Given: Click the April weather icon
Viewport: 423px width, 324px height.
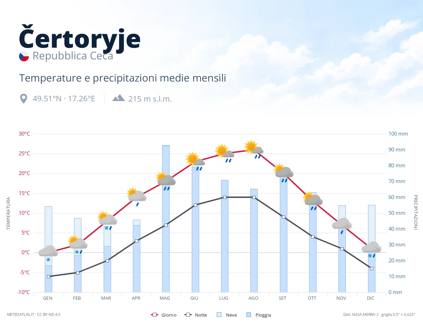Looking at the screenshot, I should 136,197.
